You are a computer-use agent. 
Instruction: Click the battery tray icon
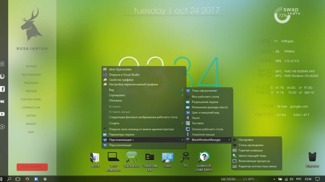pos(280,179)
